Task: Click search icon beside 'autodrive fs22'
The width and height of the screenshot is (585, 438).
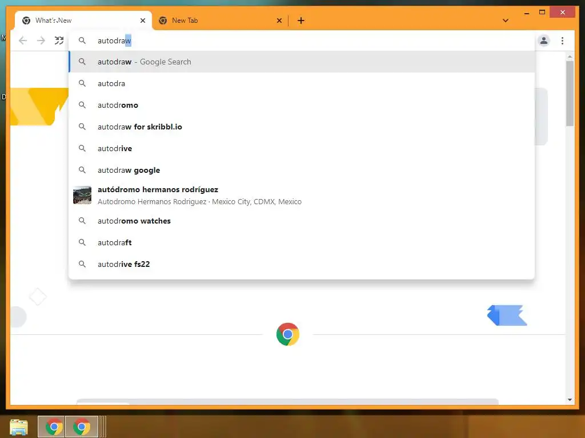Action: (82, 263)
